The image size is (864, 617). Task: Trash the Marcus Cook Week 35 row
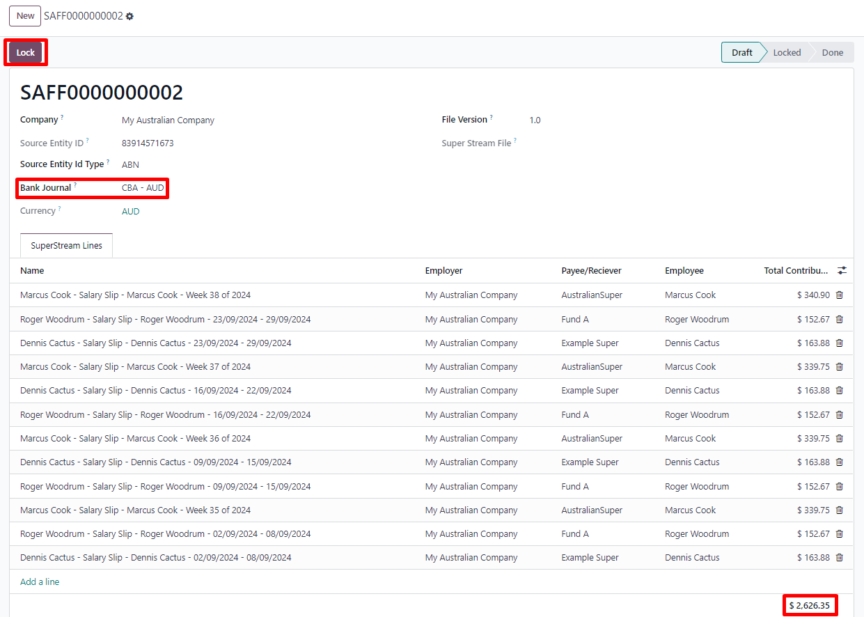pos(839,510)
